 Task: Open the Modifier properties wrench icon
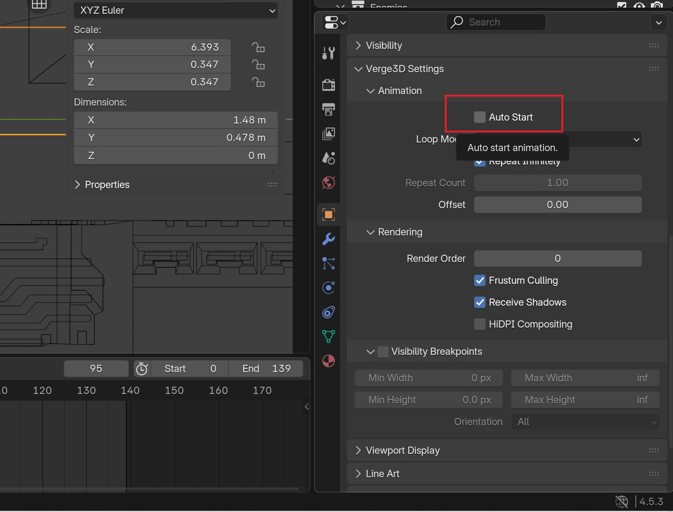328,239
